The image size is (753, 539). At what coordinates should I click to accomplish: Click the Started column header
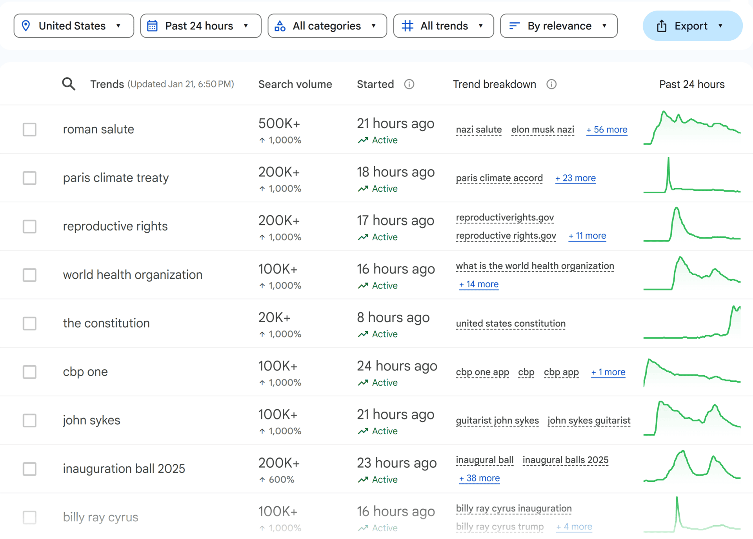point(375,84)
